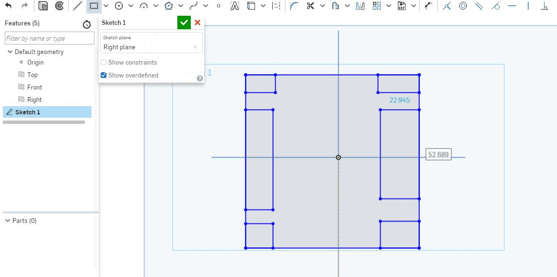557x277 pixels.
Task: Apply the Concentric constraint
Action: click(463, 6)
